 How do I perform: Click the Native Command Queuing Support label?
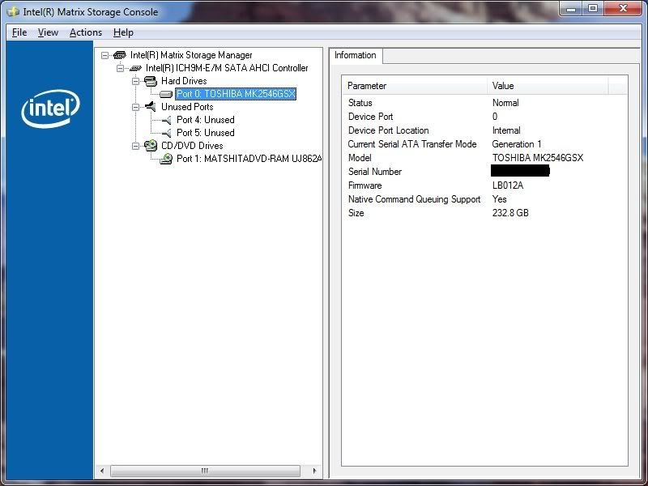click(x=414, y=199)
